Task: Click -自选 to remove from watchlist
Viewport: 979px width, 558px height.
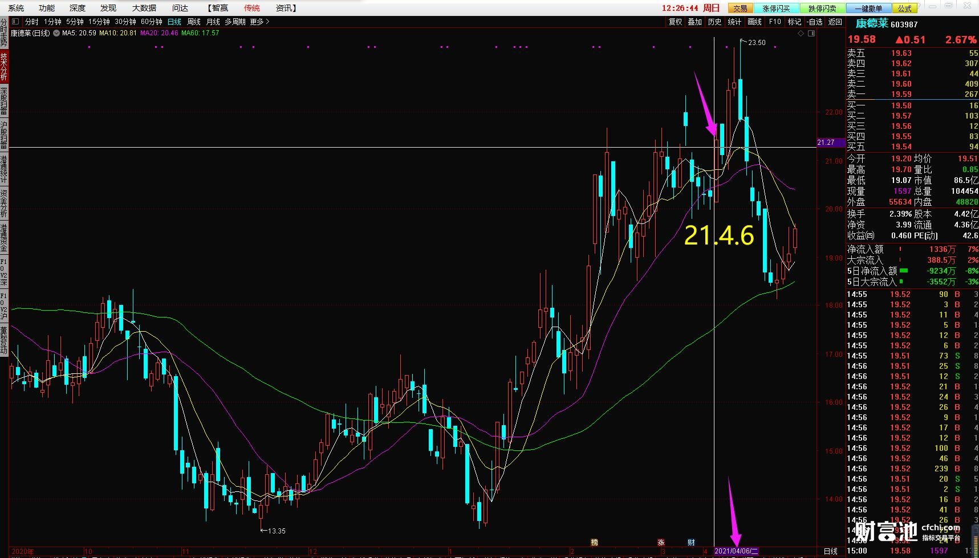Action: (815, 22)
